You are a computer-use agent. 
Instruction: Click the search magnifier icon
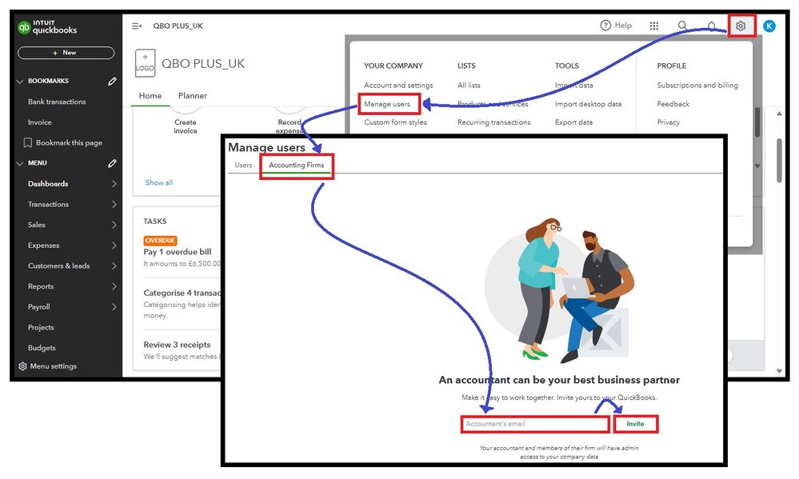click(682, 26)
